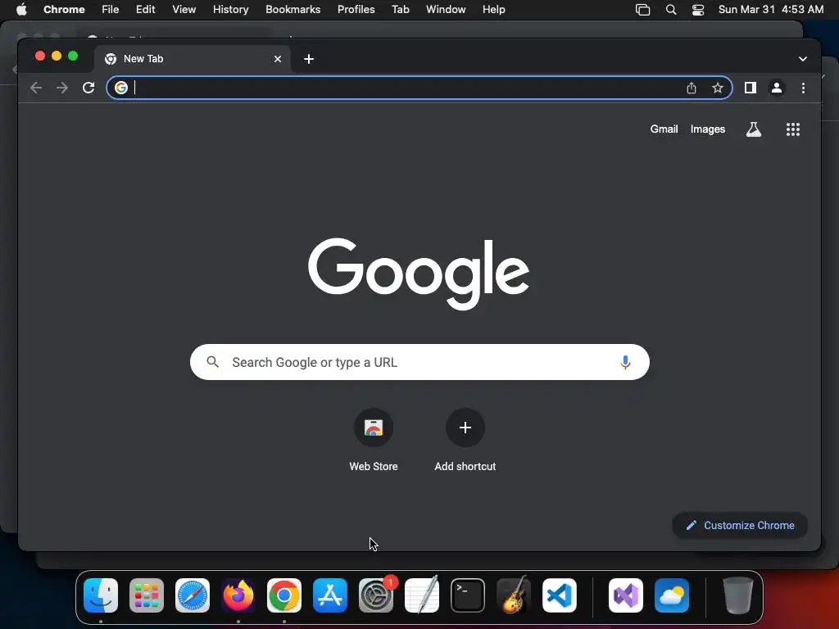Open App Store from the Dock
The height and width of the screenshot is (629, 839).
(330, 595)
